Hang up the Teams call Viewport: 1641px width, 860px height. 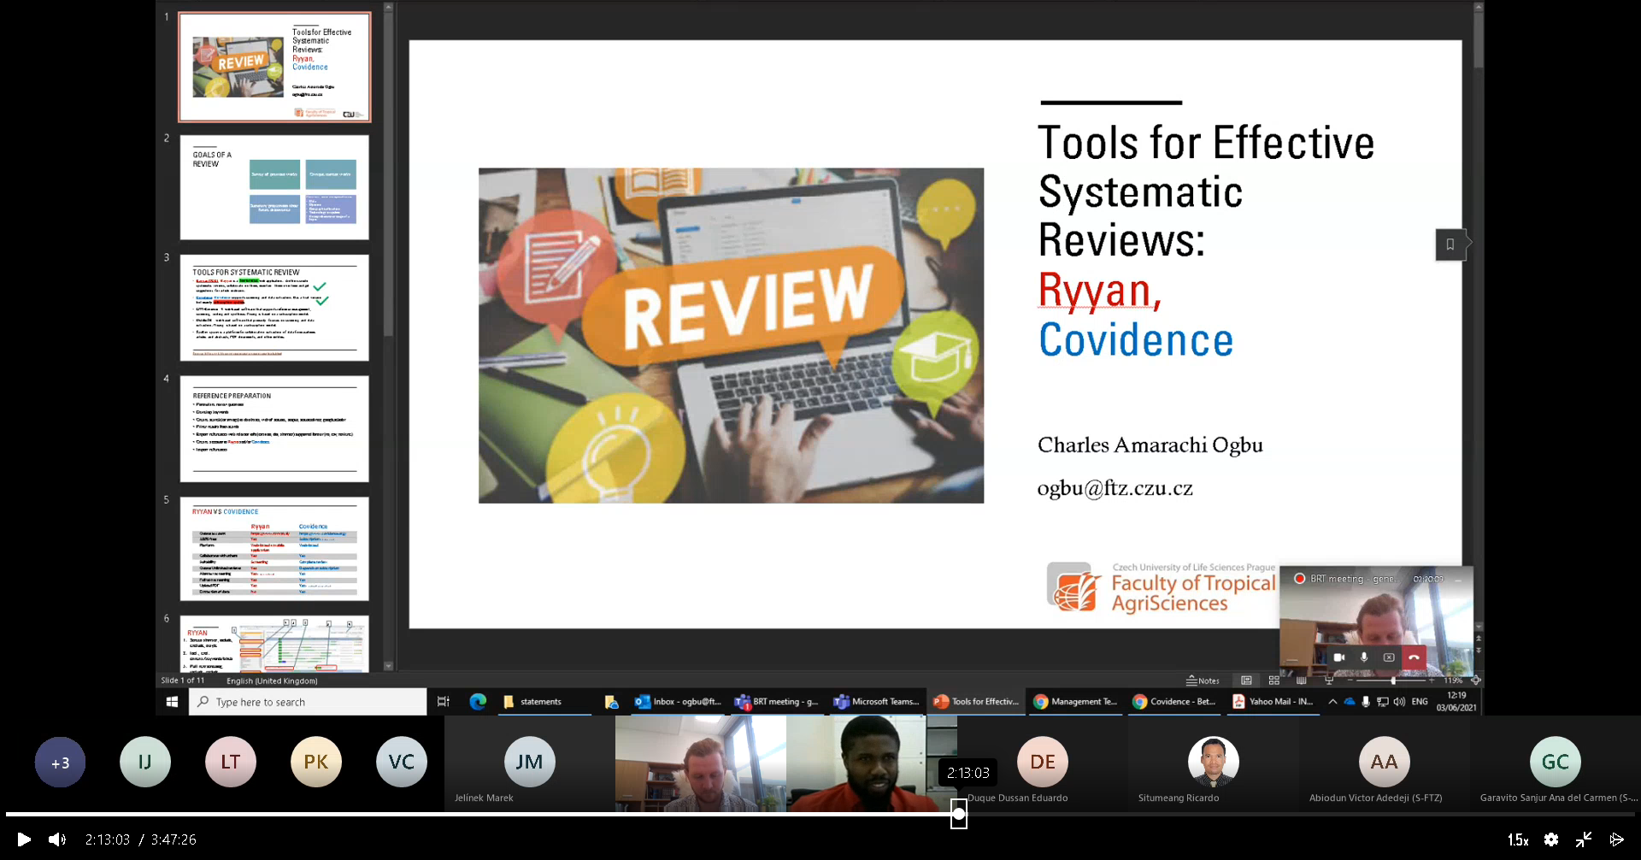coord(1414,657)
